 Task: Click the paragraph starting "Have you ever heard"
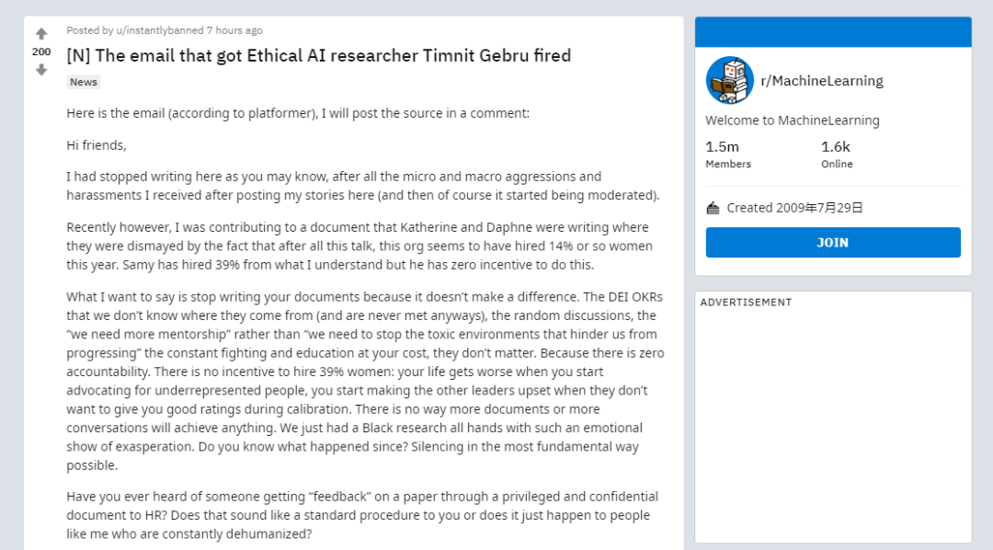pos(361,514)
